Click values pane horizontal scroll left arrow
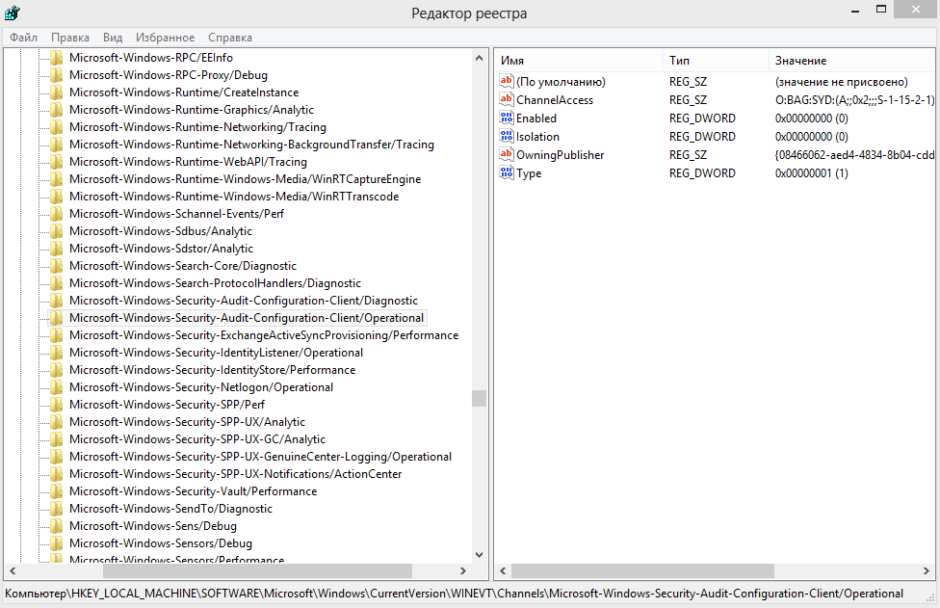The height and width of the screenshot is (608, 940). [503, 570]
